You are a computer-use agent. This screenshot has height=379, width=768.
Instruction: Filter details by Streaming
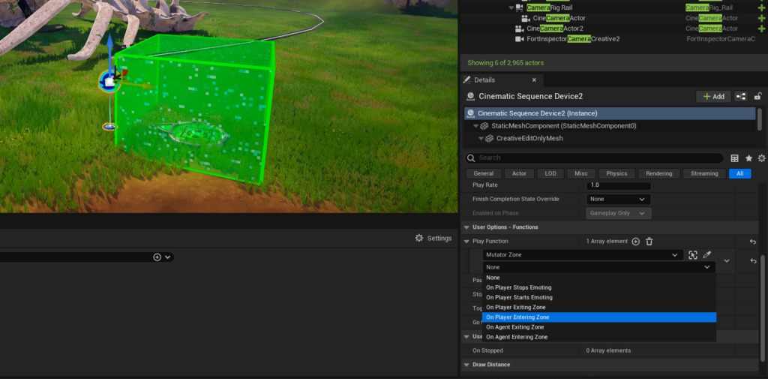click(x=704, y=173)
